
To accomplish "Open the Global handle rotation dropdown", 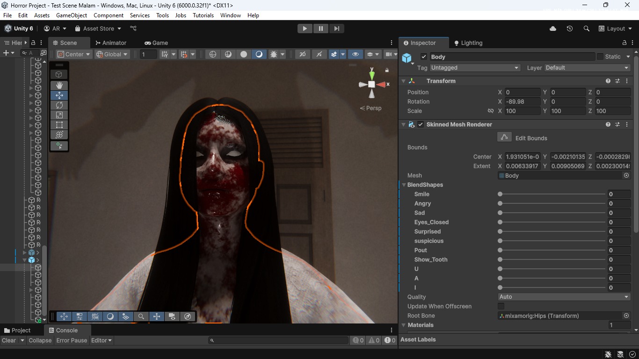I will point(112,54).
